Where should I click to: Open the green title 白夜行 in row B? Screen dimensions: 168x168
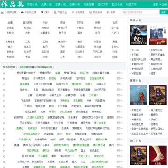pyautogui.click(x=52, y=78)
